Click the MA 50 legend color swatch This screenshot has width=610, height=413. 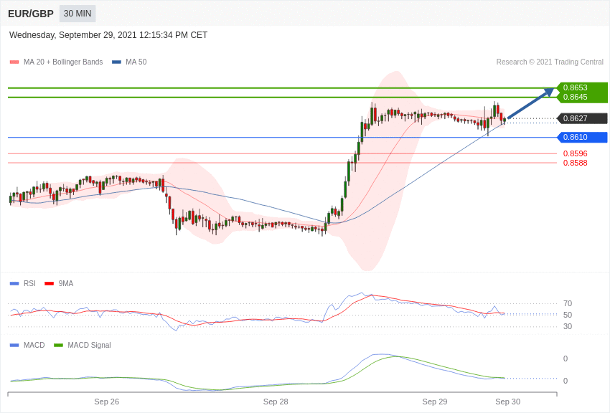(116, 62)
